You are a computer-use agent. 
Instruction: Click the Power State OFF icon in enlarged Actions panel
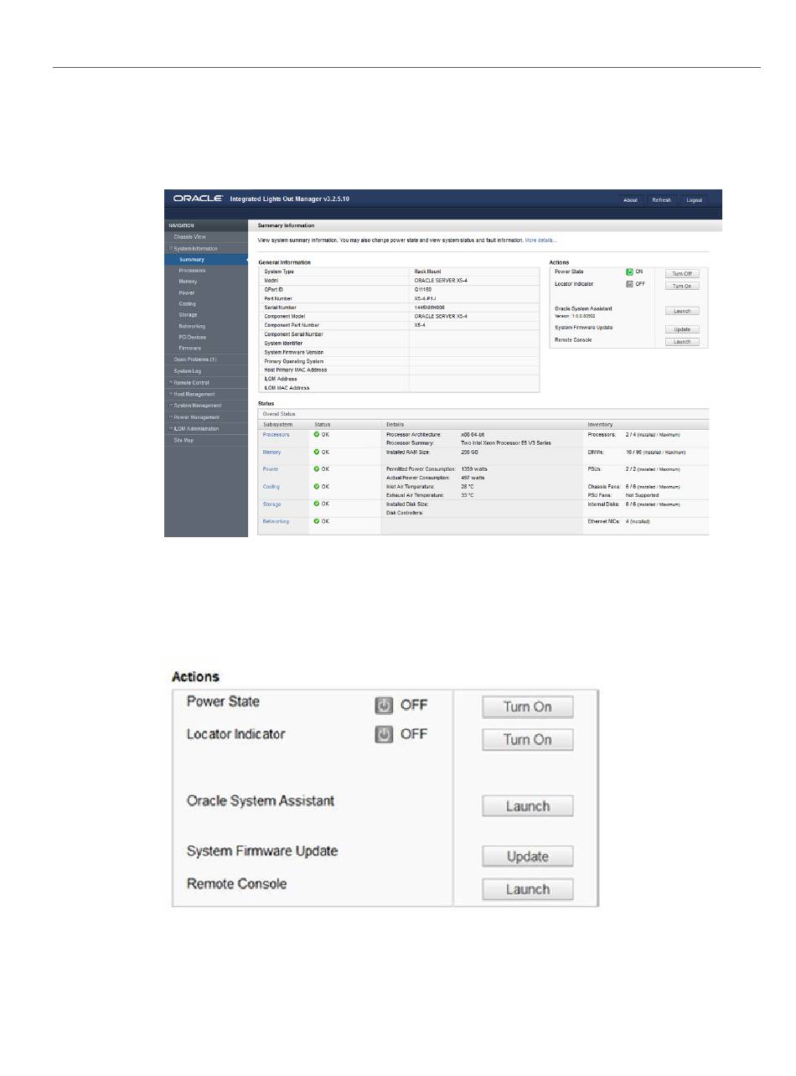(x=384, y=706)
